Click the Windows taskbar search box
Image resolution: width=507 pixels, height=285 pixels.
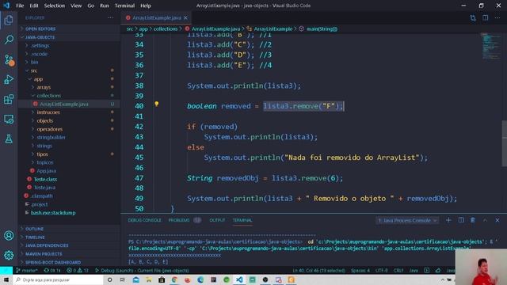(58, 279)
